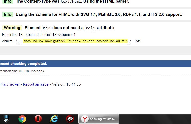This screenshot has height=124, width=191.
Task: Open Internet Explorer from the taskbar
Action: (x=54, y=119)
